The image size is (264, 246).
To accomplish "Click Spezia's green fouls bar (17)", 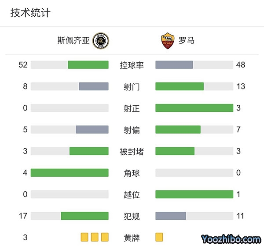I will pyautogui.click(x=84, y=216).
